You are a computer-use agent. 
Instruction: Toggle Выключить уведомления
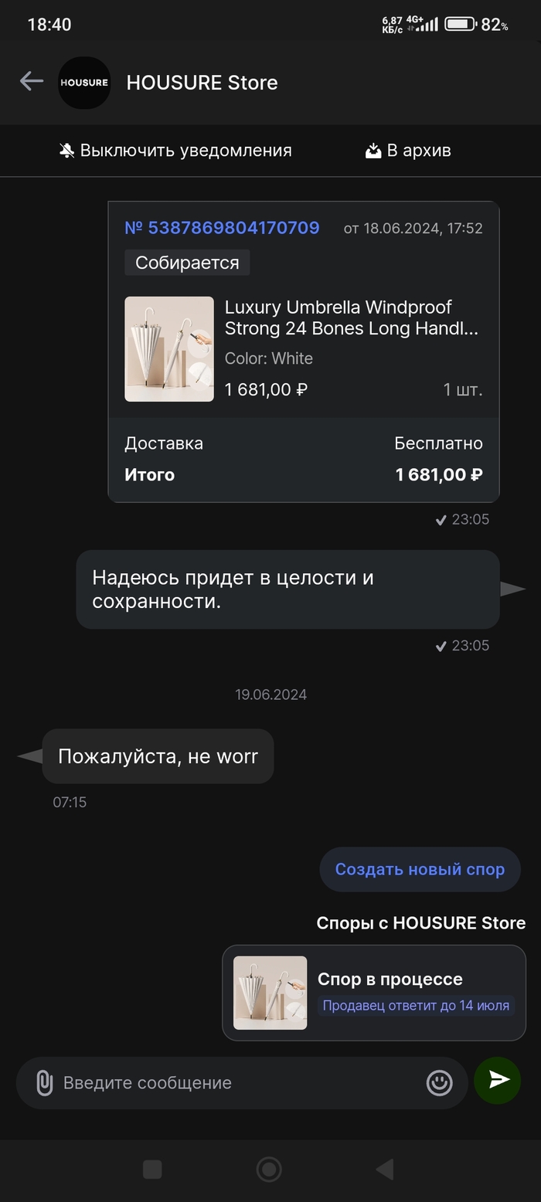tap(176, 151)
